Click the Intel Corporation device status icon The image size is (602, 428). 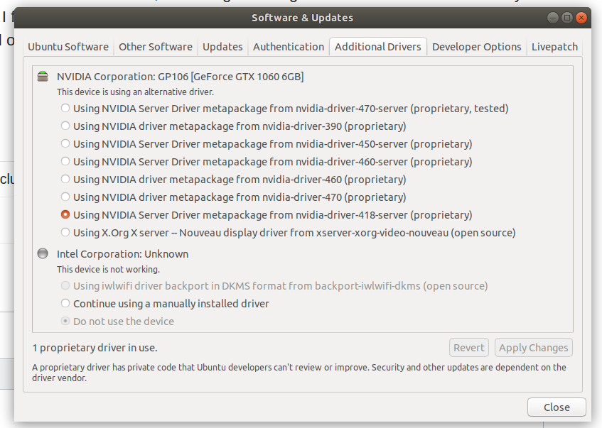(43, 253)
